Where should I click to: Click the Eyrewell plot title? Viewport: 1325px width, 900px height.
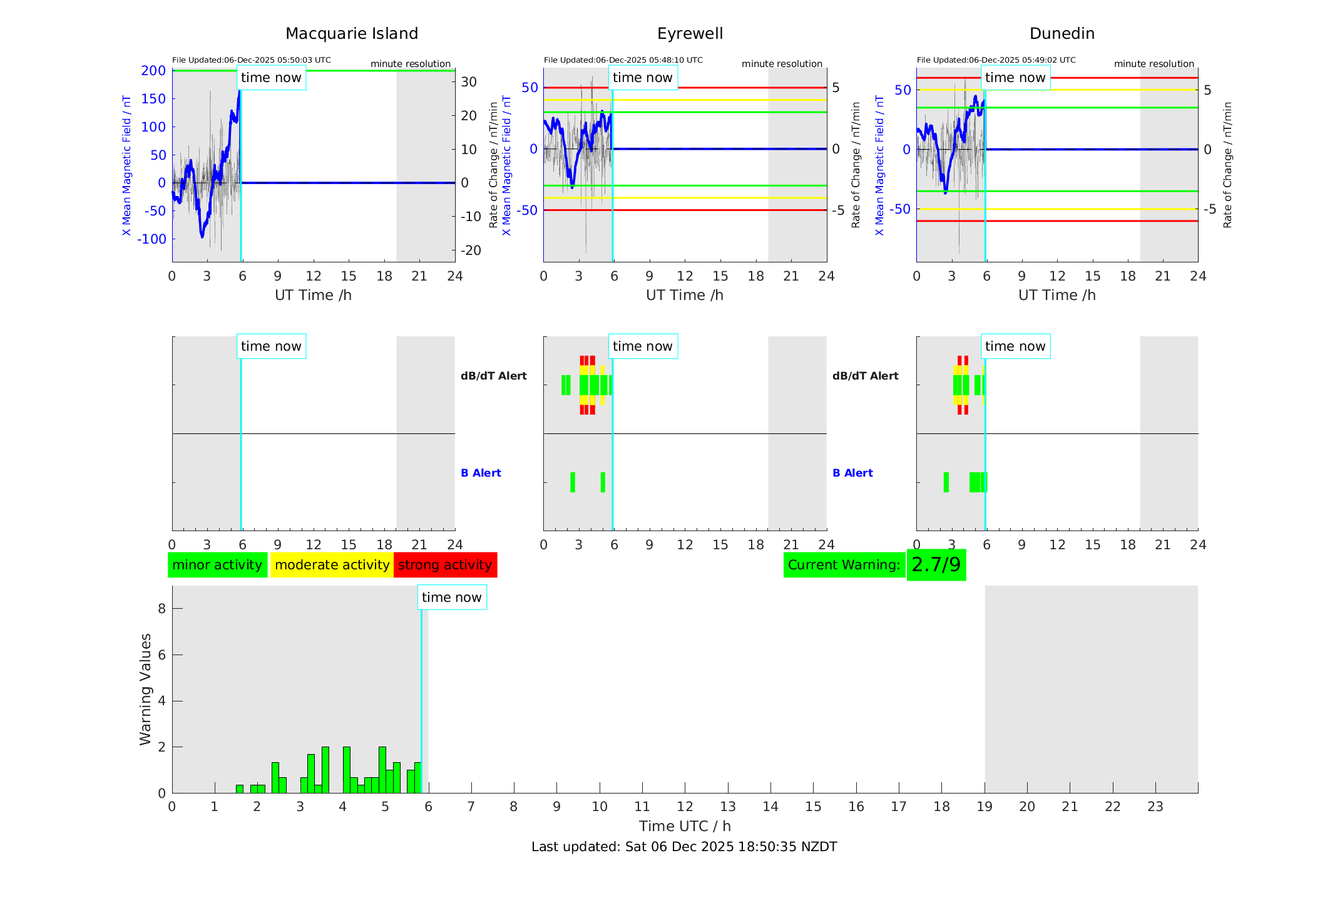690,34
